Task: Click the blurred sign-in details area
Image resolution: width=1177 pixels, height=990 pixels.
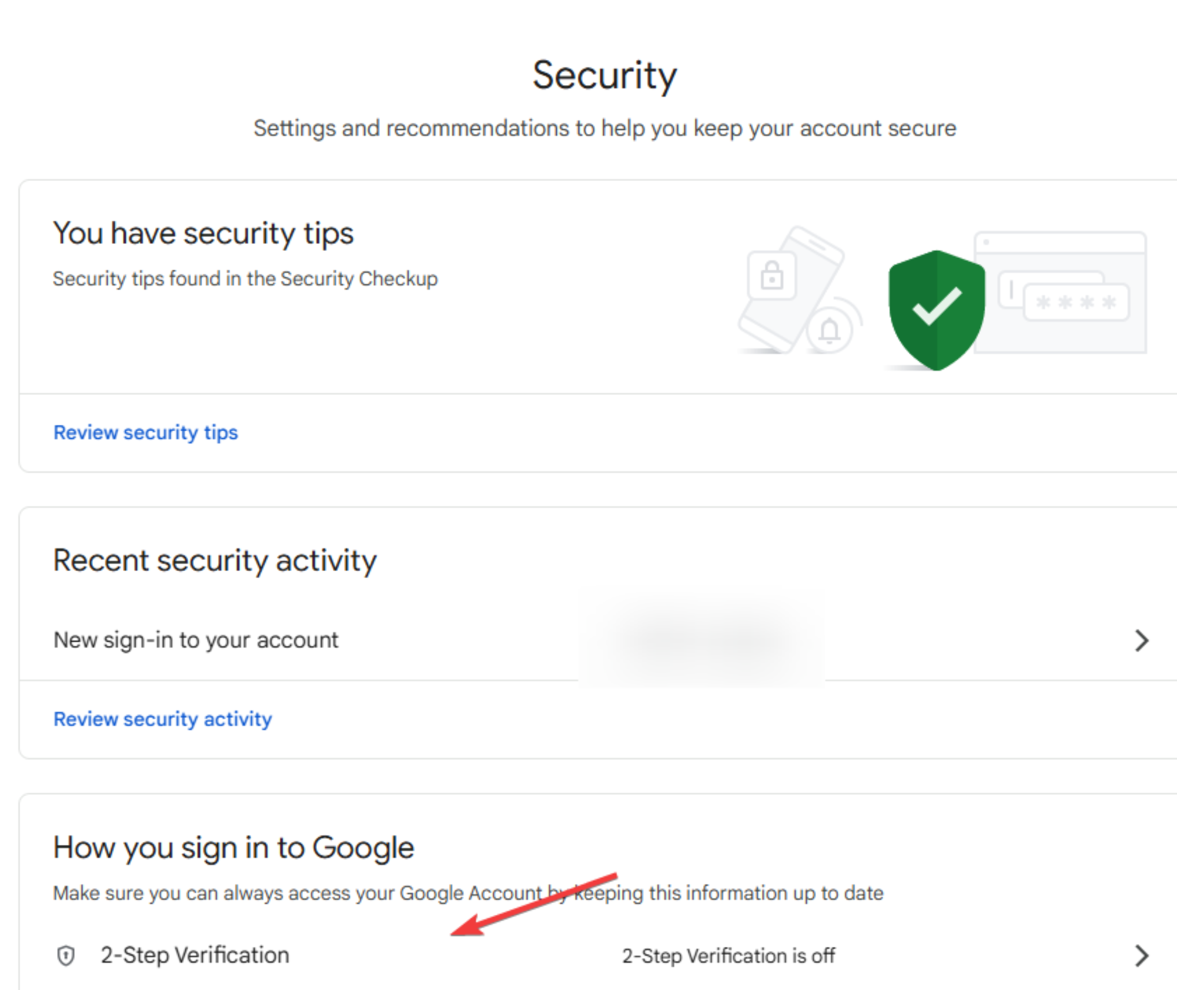Action: 701,639
